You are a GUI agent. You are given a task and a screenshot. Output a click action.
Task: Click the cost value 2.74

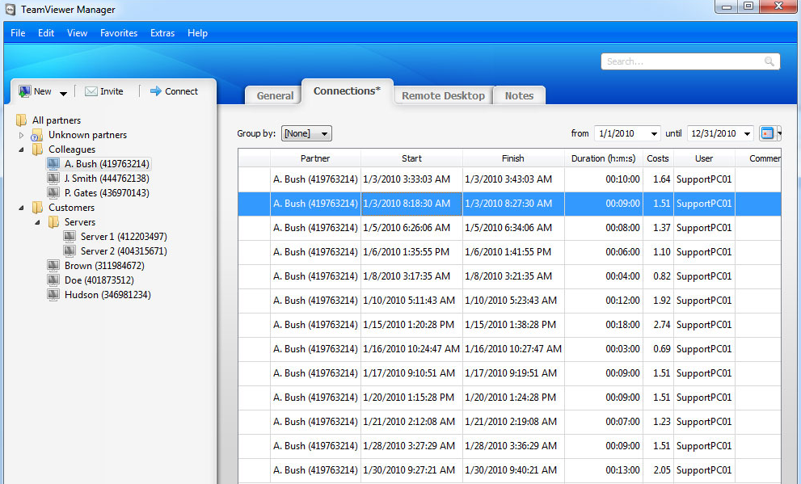point(661,325)
